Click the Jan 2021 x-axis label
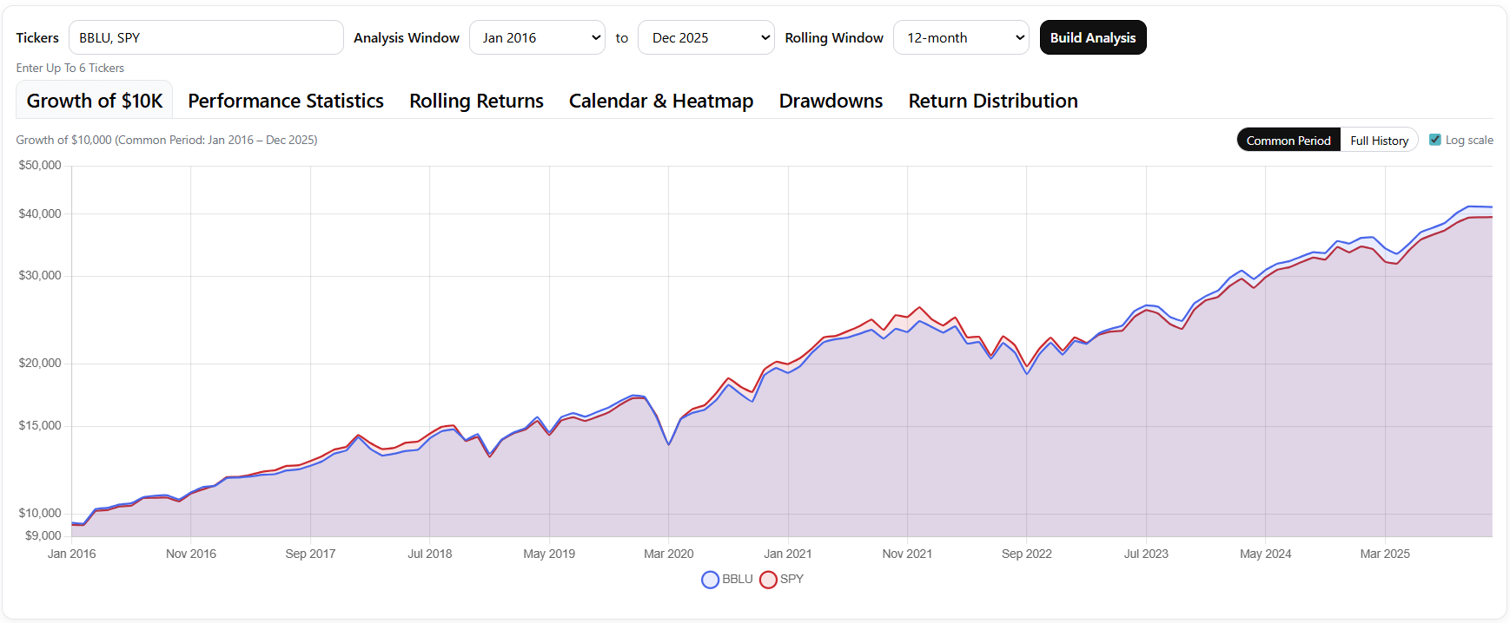The image size is (1510, 623). (x=788, y=554)
